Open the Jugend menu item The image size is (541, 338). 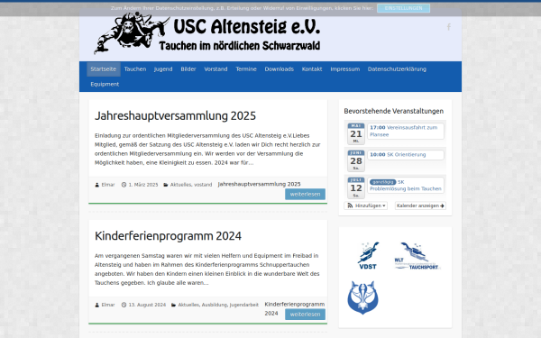163,69
